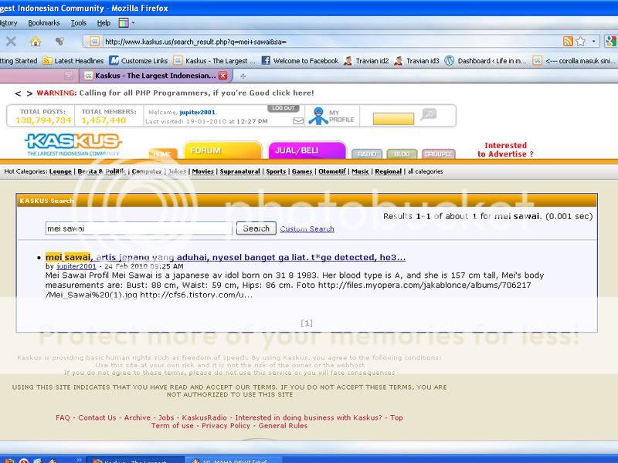The width and height of the screenshot is (618, 463).
Task: Click the 'mei sawai' search input field
Action: click(139, 228)
